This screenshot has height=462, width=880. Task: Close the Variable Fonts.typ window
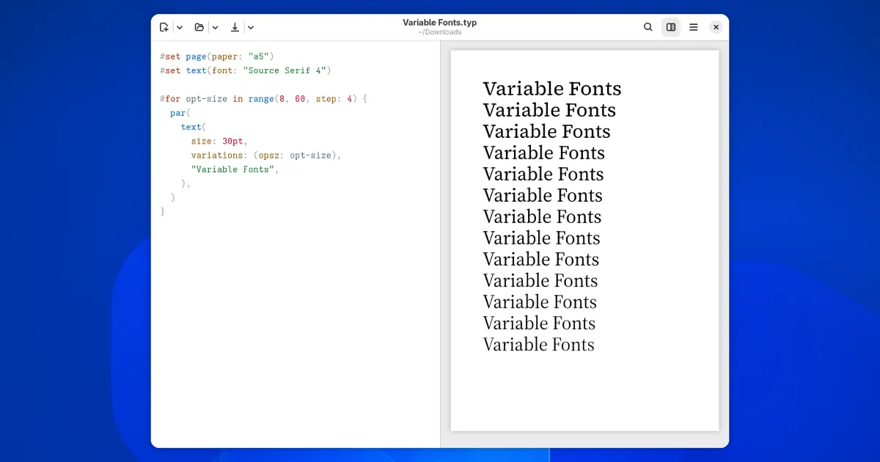(x=716, y=27)
